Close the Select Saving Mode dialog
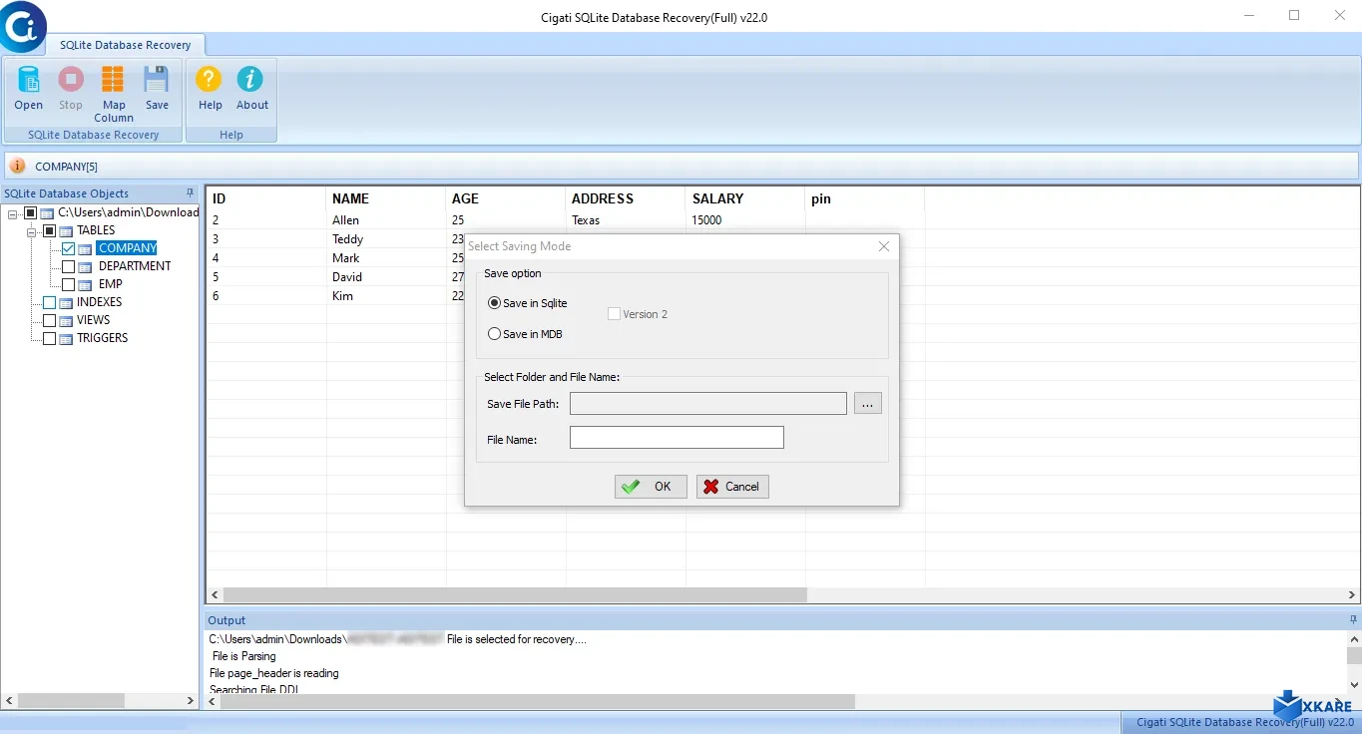1362x734 pixels. coord(883,246)
